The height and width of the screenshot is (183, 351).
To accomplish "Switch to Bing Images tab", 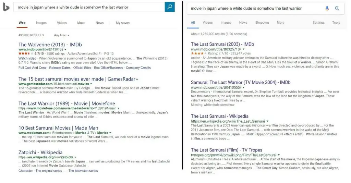I will pyautogui.click(x=41, y=23).
